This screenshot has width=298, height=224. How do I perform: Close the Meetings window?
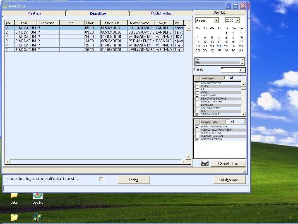[x=243, y=6]
